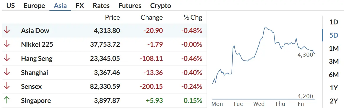Click the red down arrow beside Asia Dow
344x112 pixels.
[7, 30]
